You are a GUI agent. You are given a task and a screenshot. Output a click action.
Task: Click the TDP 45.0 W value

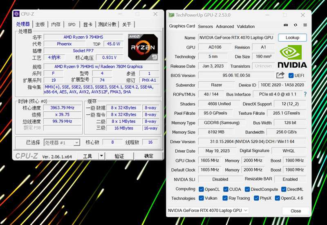113,44
